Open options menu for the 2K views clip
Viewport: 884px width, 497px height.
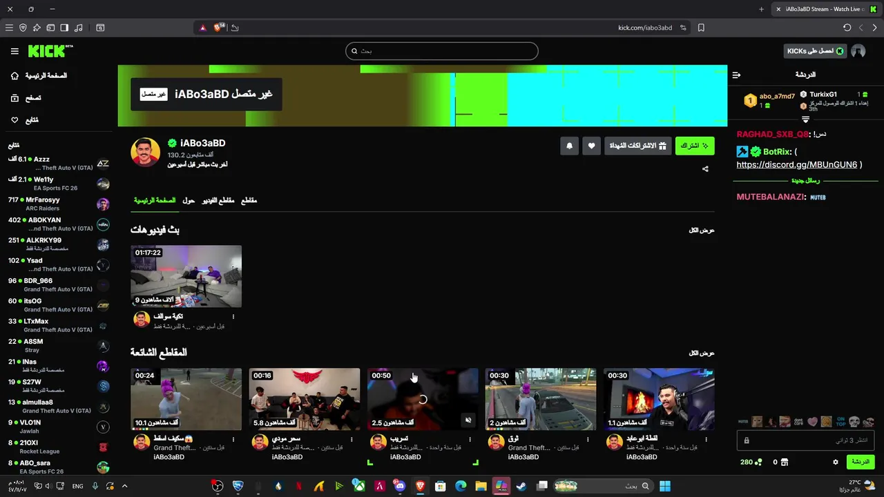tap(588, 439)
